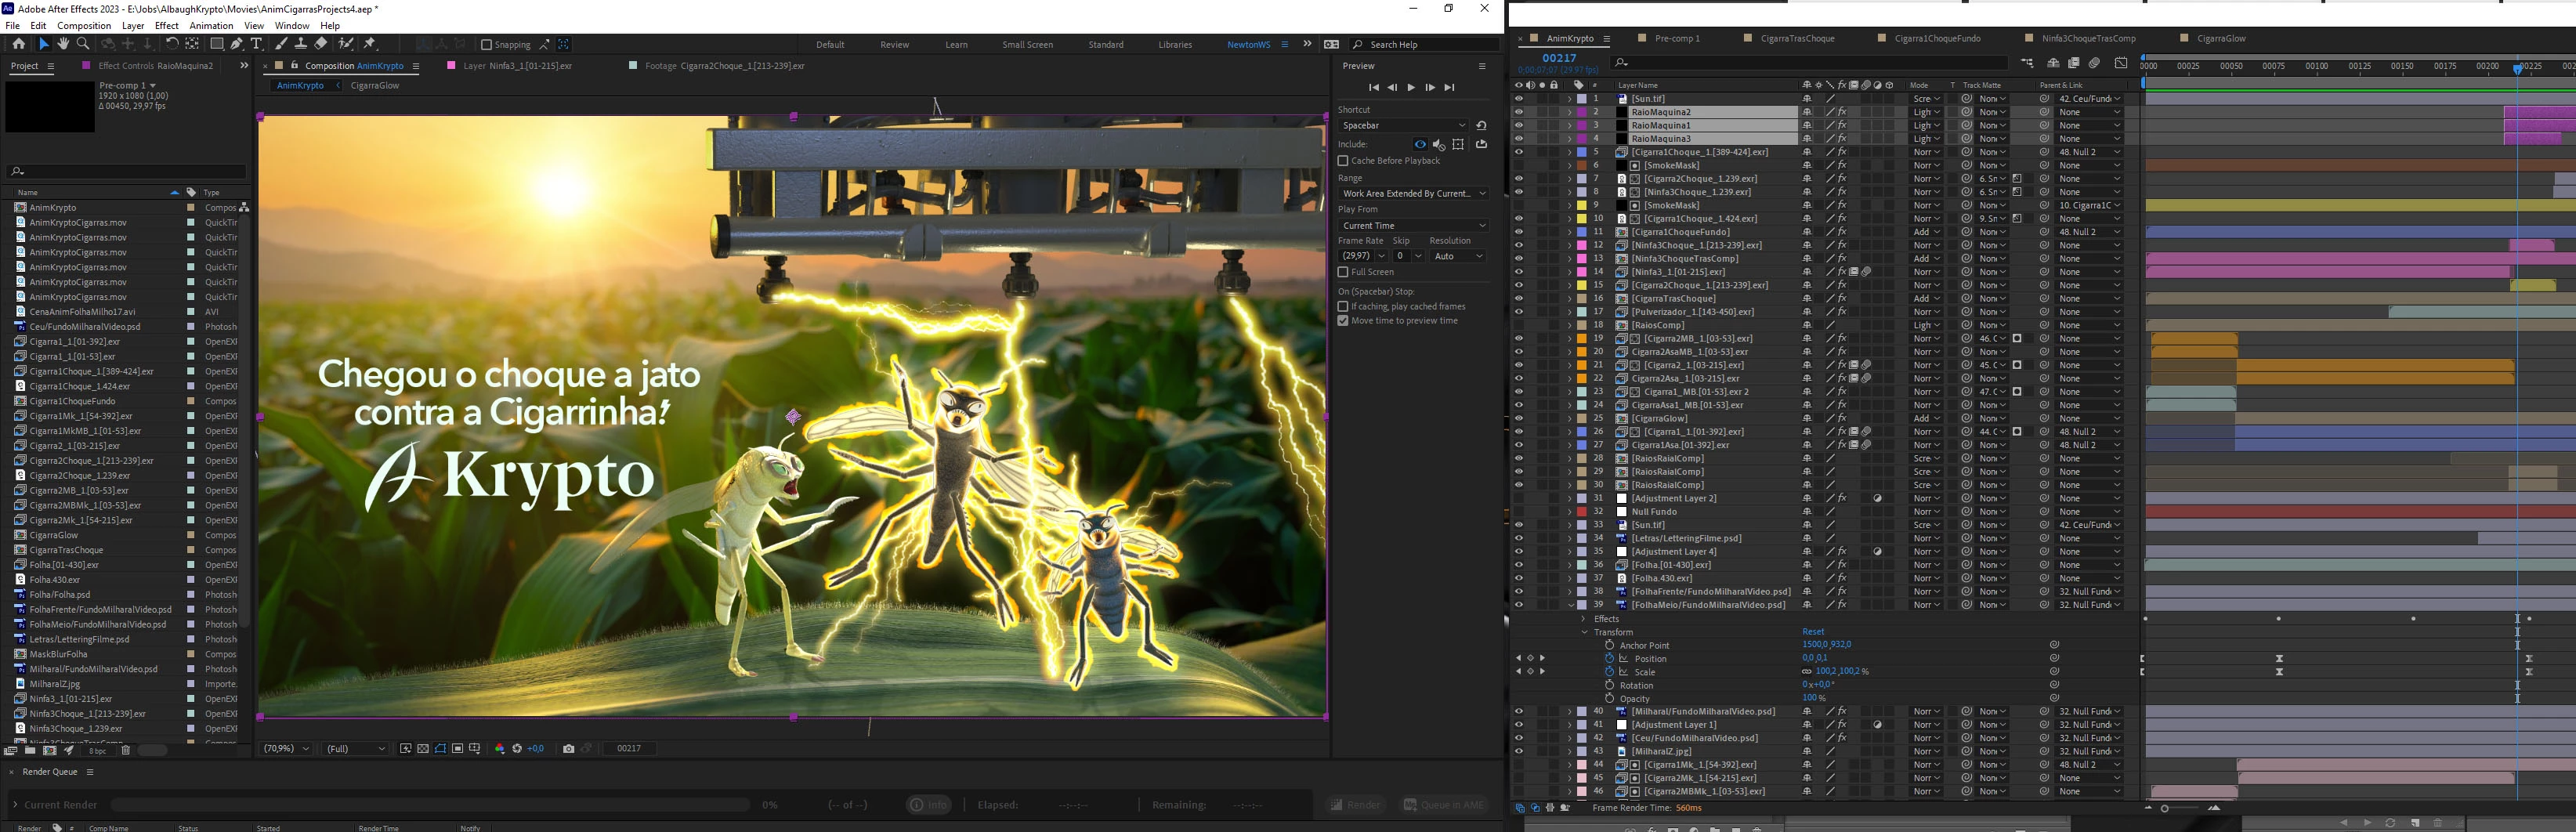Image resolution: width=2576 pixels, height=832 pixels.
Task: Toggle mask and shape path visibility
Action: coord(441,748)
